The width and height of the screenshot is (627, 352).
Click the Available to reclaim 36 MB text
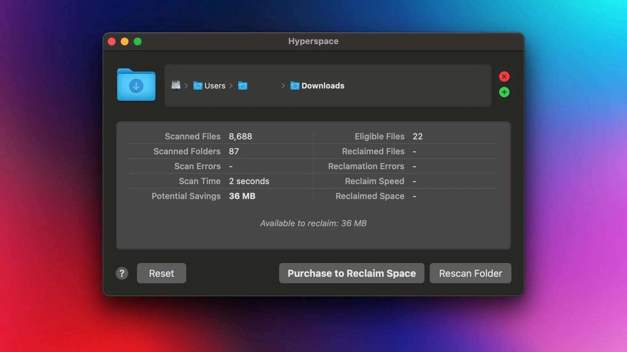(x=313, y=223)
